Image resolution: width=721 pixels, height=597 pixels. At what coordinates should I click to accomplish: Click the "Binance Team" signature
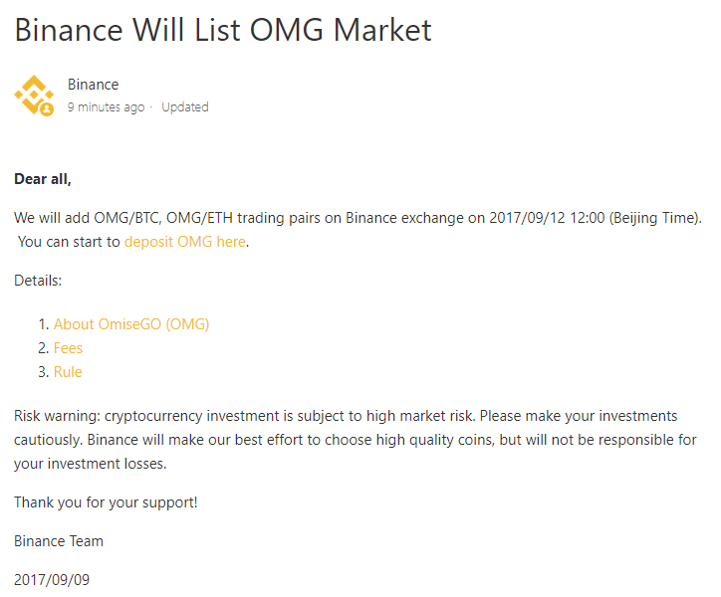59,541
